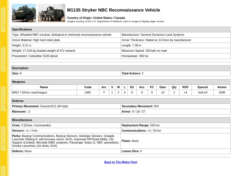This screenshot has width=235, height=176.
Task: Click the Primary Movement: Ground 6/11 cell
Action: 66,106
